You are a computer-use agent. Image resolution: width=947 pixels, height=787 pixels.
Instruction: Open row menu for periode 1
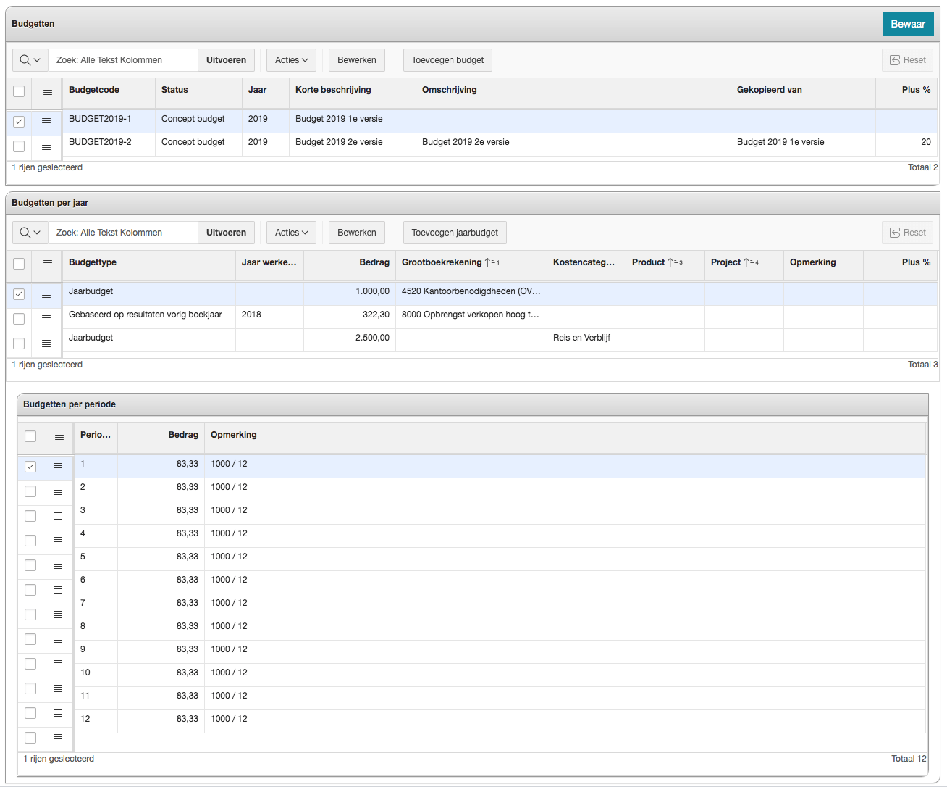point(58,467)
